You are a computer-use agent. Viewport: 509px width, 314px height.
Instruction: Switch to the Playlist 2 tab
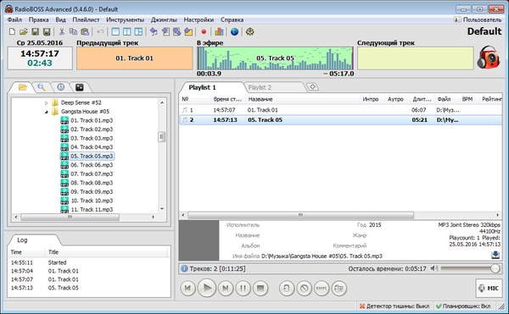pyautogui.click(x=260, y=87)
